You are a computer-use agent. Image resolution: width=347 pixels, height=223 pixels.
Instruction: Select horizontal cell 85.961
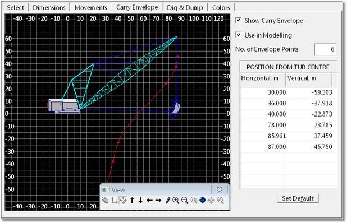[x=263, y=136]
